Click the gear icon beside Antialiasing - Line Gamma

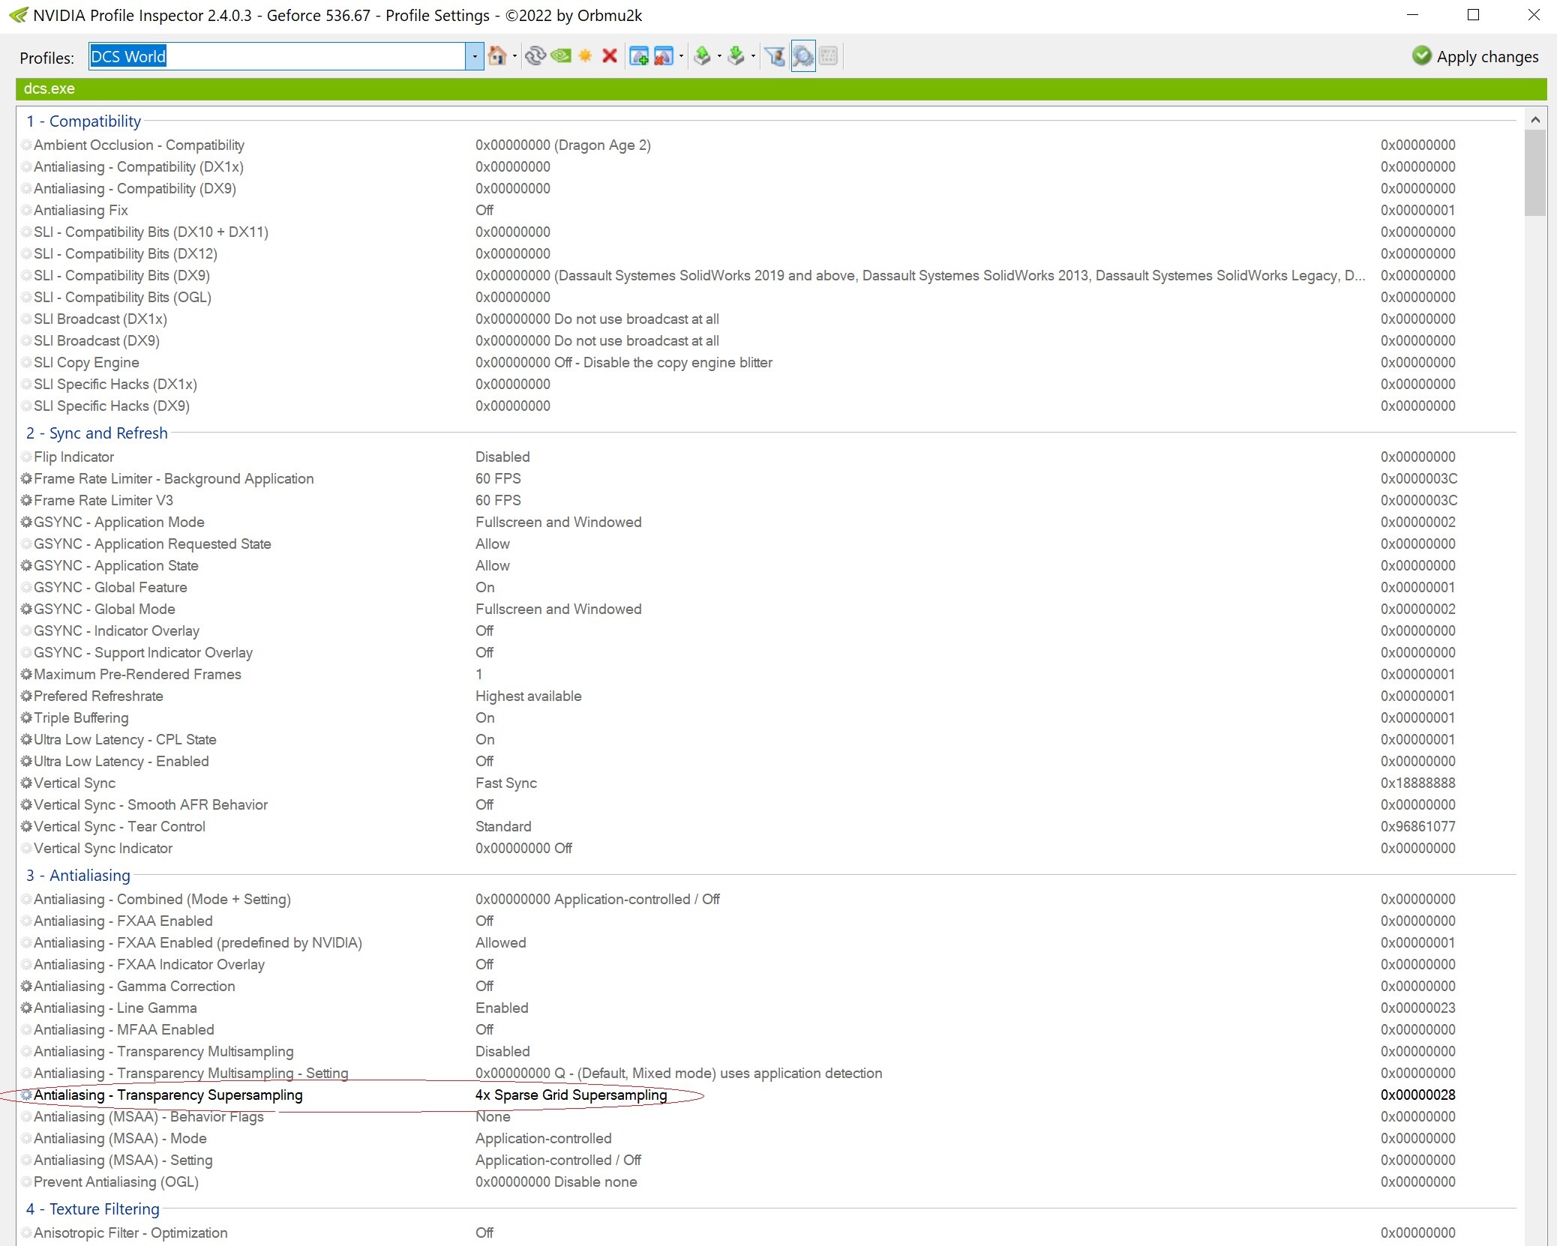pyautogui.click(x=26, y=1008)
